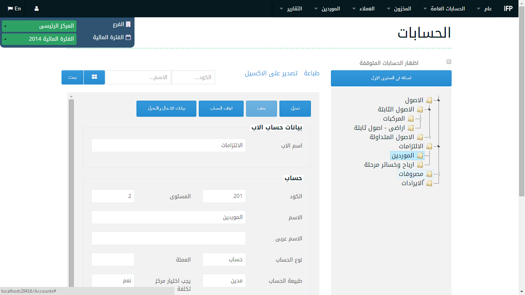The image size is (525, 295).
Task: Click the form panel vertical scrollbar
Action: click(71, 194)
